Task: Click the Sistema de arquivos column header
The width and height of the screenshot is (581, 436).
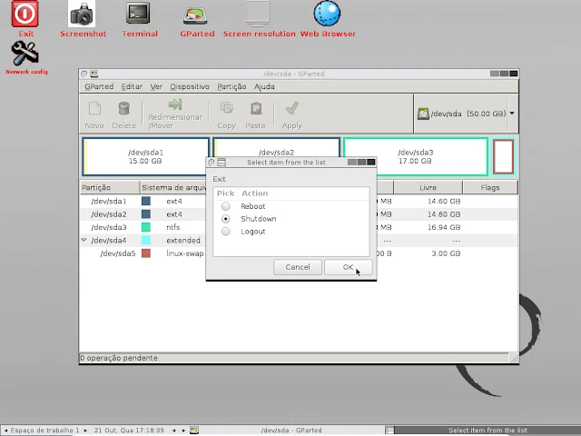Action: [173, 188]
